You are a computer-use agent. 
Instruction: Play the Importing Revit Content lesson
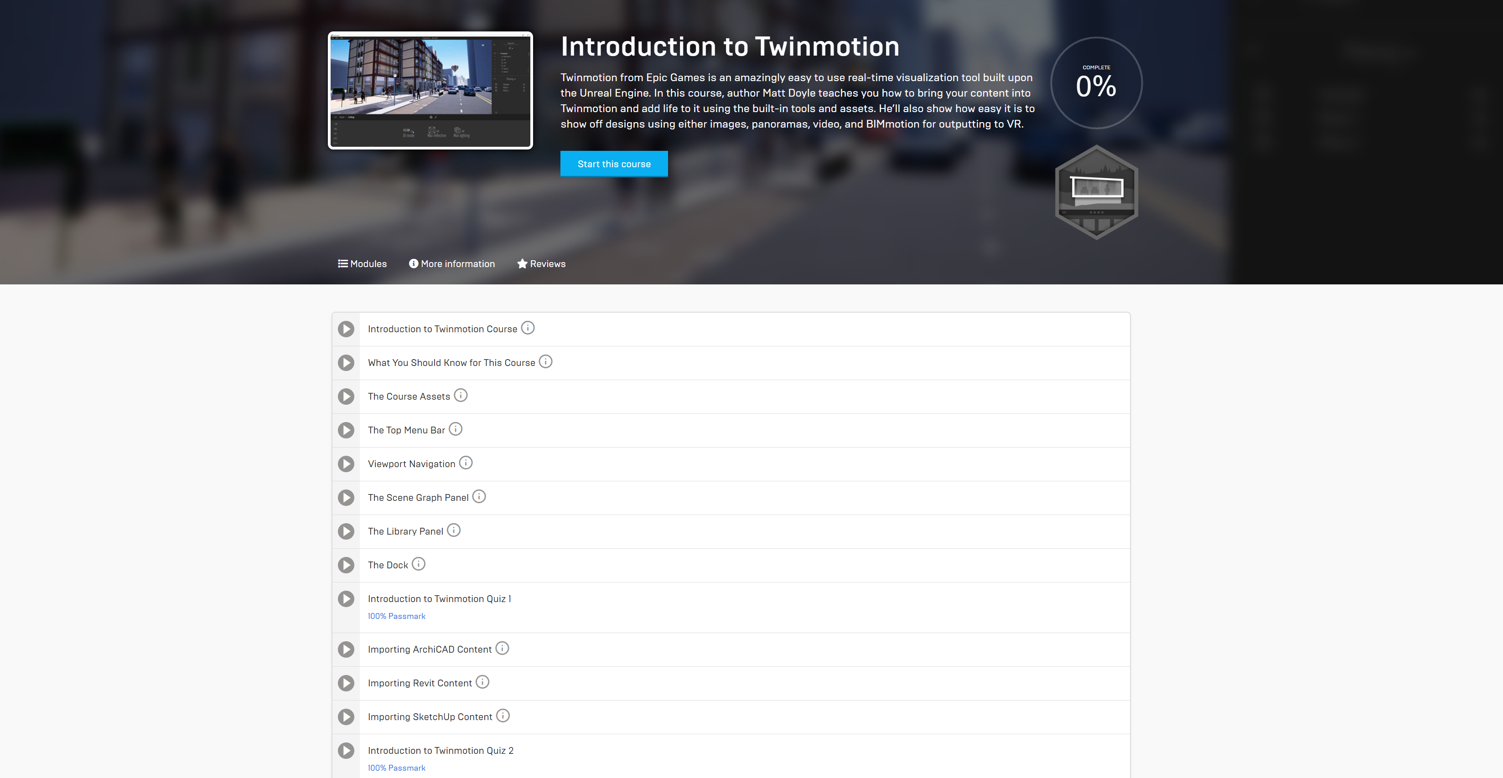[x=346, y=683]
